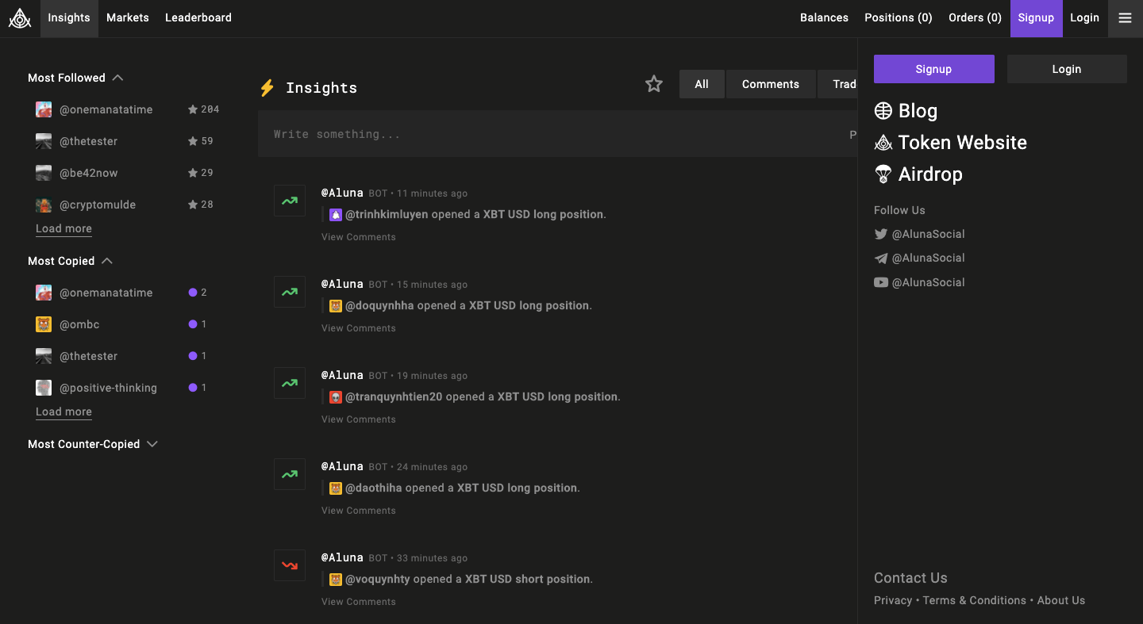Screen dimensions: 1143x624
Task: Open the Token Website link
Action: click(x=950, y=143)
